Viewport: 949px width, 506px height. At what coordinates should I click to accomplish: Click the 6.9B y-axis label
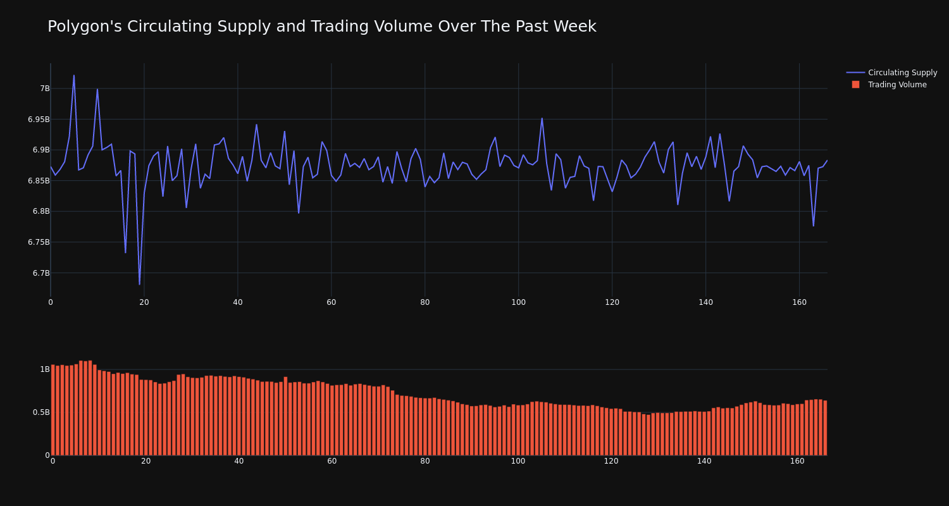click(40, 150)
